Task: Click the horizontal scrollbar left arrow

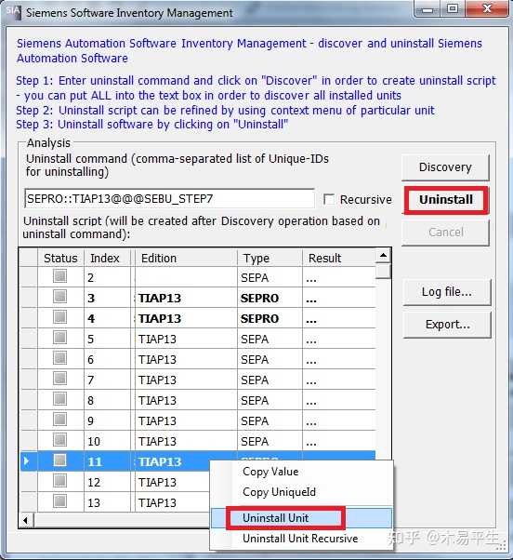Action: pos(26,520)
